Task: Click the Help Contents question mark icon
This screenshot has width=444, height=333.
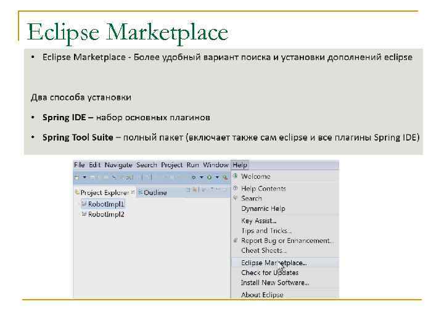Action: click(236, 188)
